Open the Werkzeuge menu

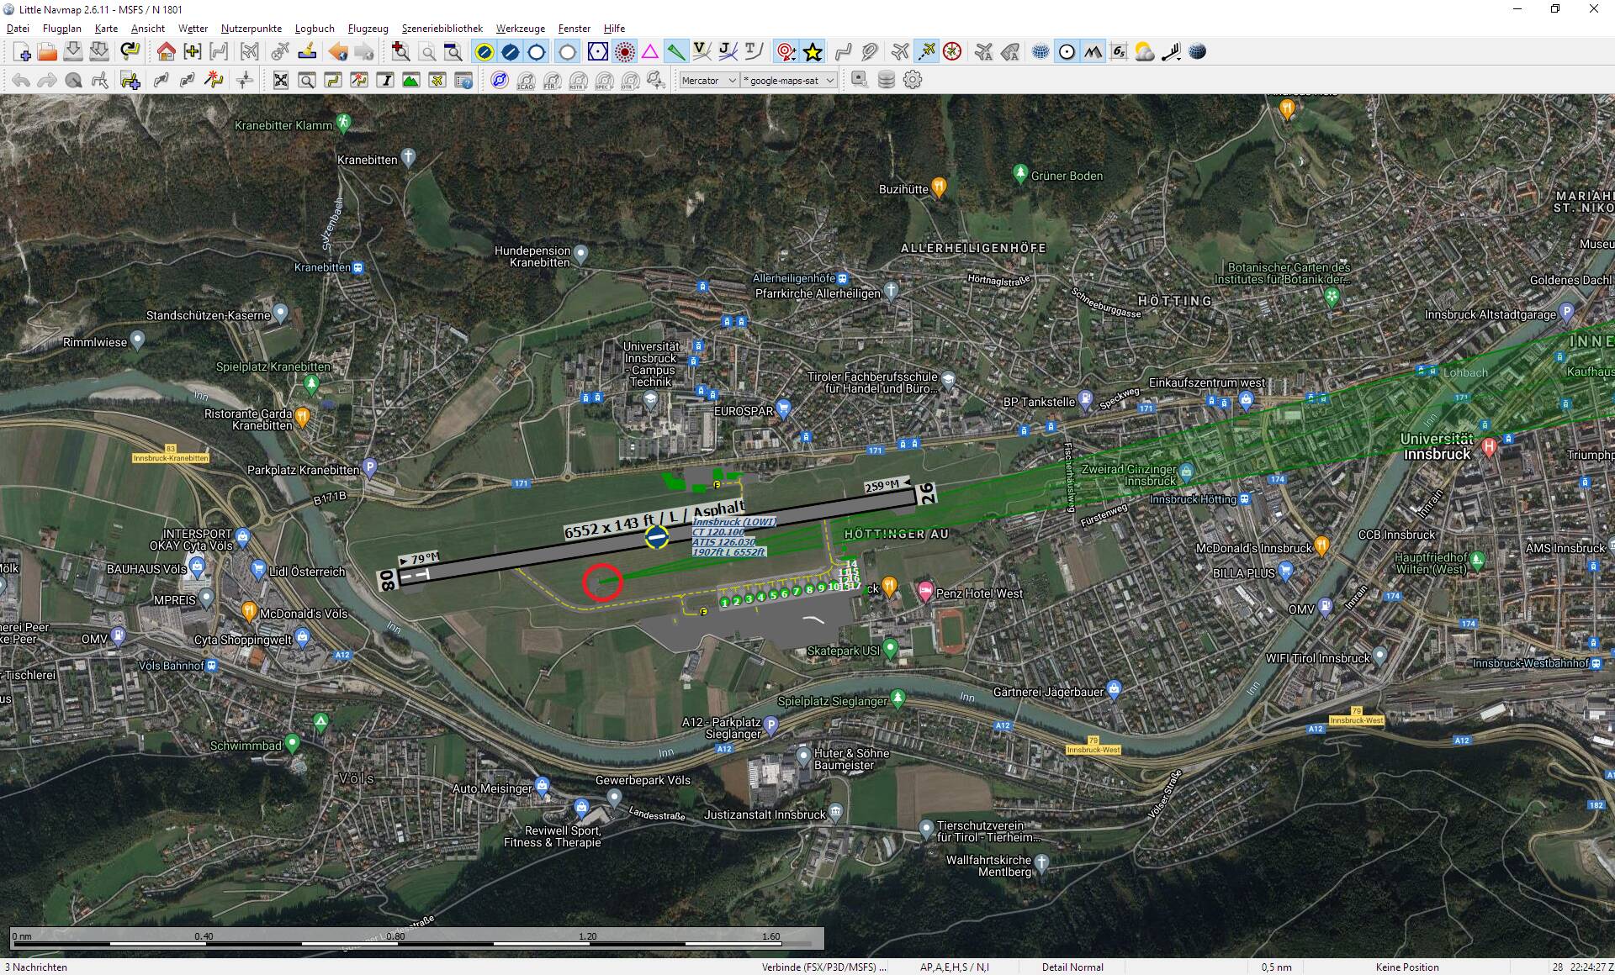pyautogui.click(x=520, y=28)
